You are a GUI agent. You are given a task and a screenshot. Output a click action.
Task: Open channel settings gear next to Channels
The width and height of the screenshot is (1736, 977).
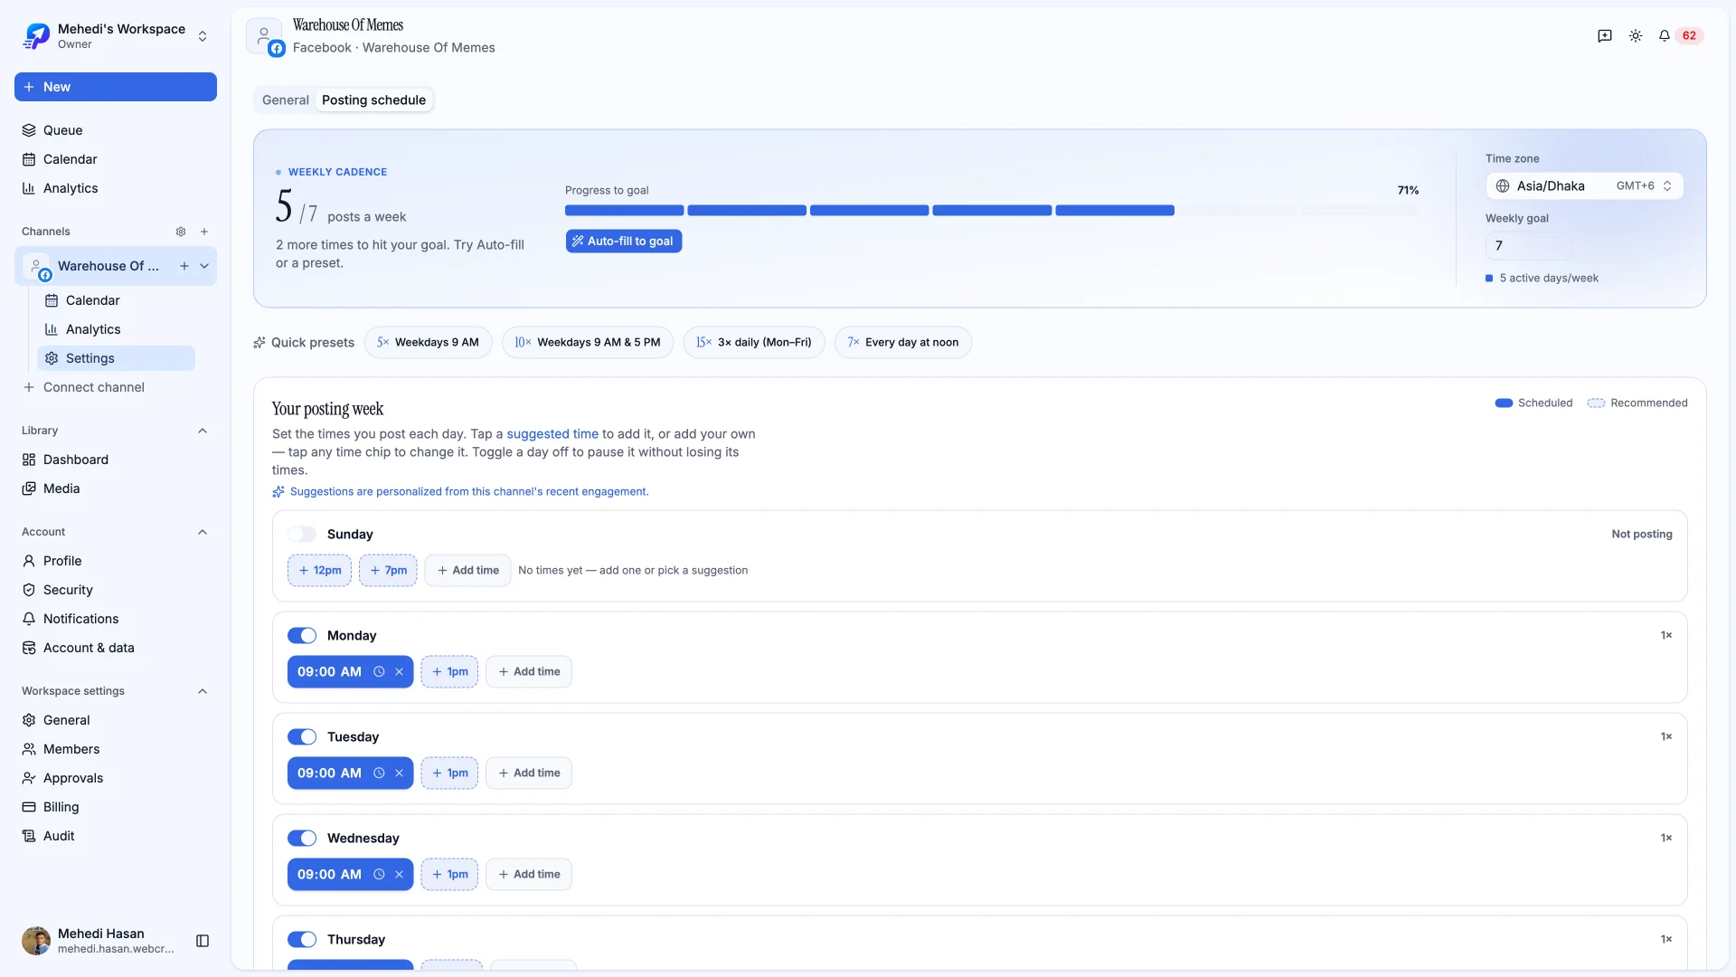point(181,232)
